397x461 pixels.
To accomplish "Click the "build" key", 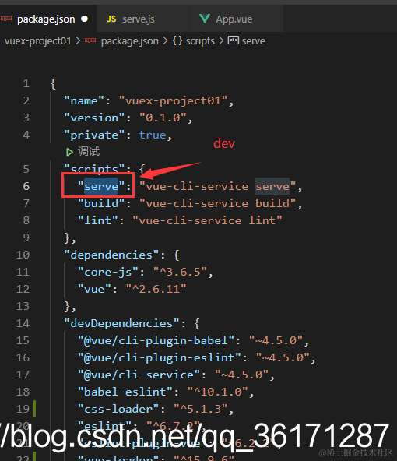I will pyautogui.click(x=101, y=203).
